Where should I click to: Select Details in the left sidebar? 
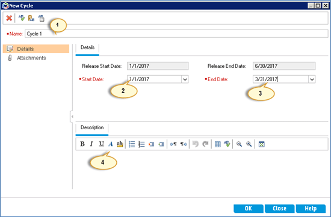[36, 49]
